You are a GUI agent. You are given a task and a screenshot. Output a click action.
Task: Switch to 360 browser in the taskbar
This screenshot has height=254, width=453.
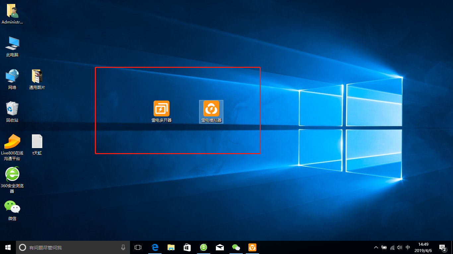click(x=203, y=247)
